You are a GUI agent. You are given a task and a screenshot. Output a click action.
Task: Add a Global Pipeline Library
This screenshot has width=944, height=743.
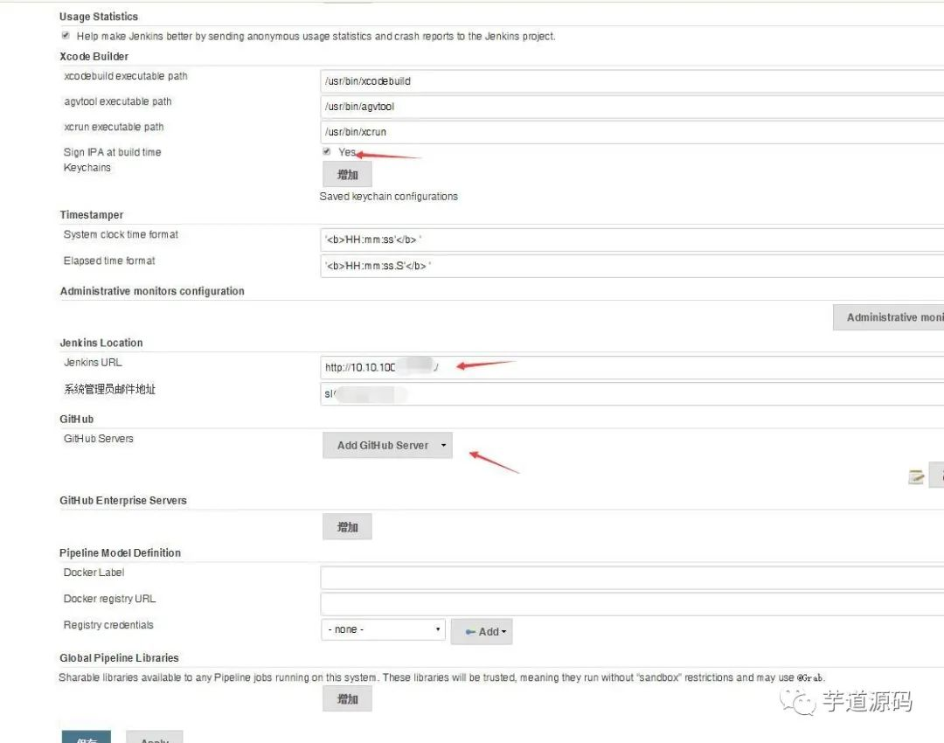347,699
